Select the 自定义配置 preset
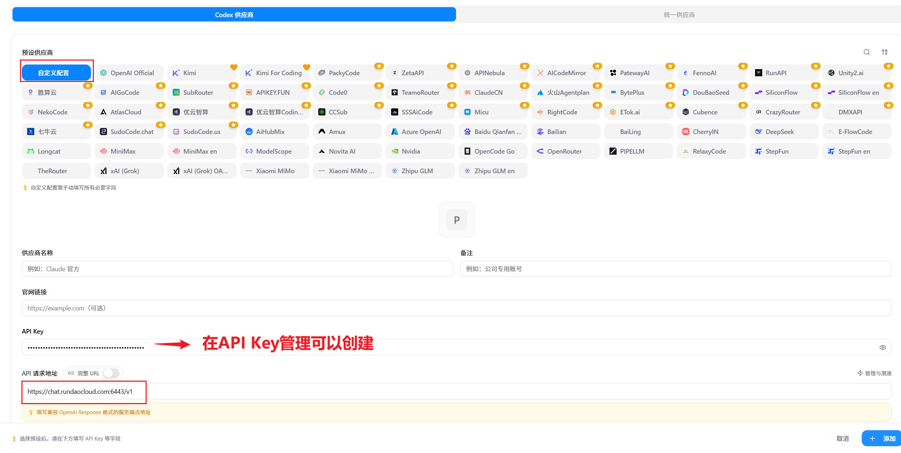The image size is (901, 453). click(x=56, y=73)
